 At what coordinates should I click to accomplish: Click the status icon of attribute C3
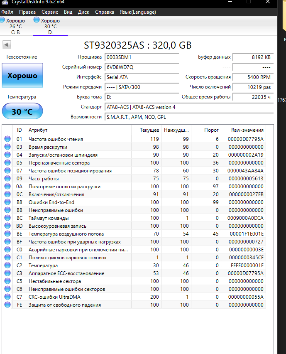pos(7,273)
